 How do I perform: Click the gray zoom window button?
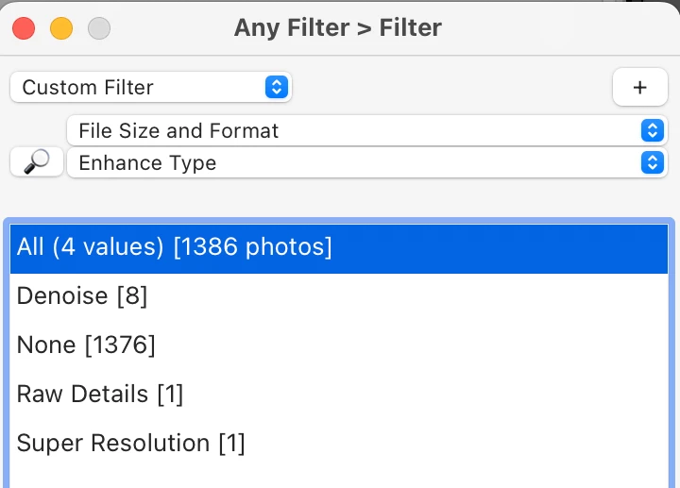coord(98,28)
